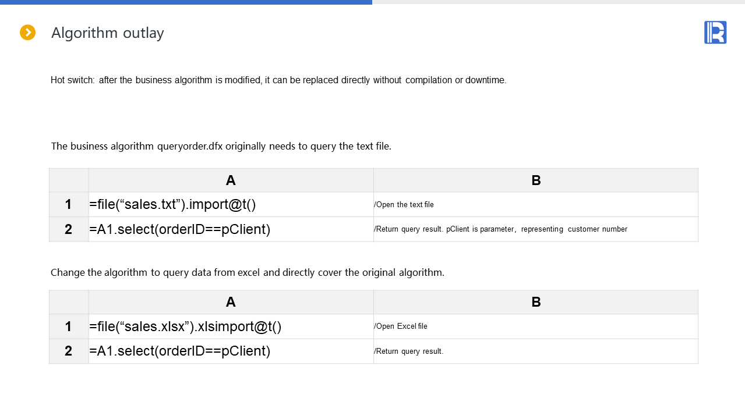Click the blue progress bar at the top
The height and width of the screenshot is (419, 745).
(x=186, y=2)
